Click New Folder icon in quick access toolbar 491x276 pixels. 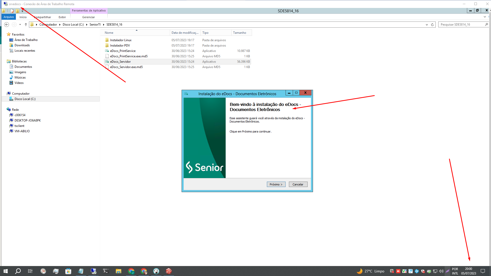coord(17,11)
